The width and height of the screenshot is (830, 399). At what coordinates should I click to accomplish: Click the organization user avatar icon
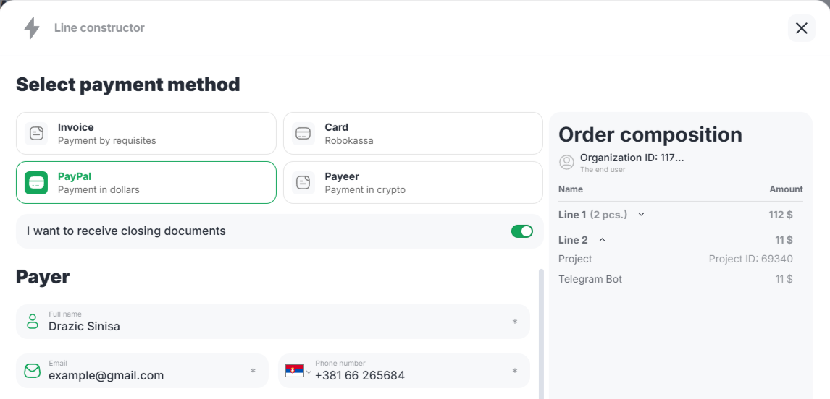(x=567, y=161)
